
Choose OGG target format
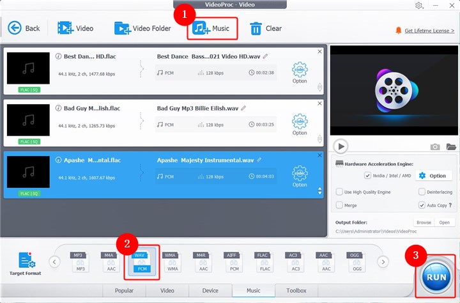click(356, 261)
